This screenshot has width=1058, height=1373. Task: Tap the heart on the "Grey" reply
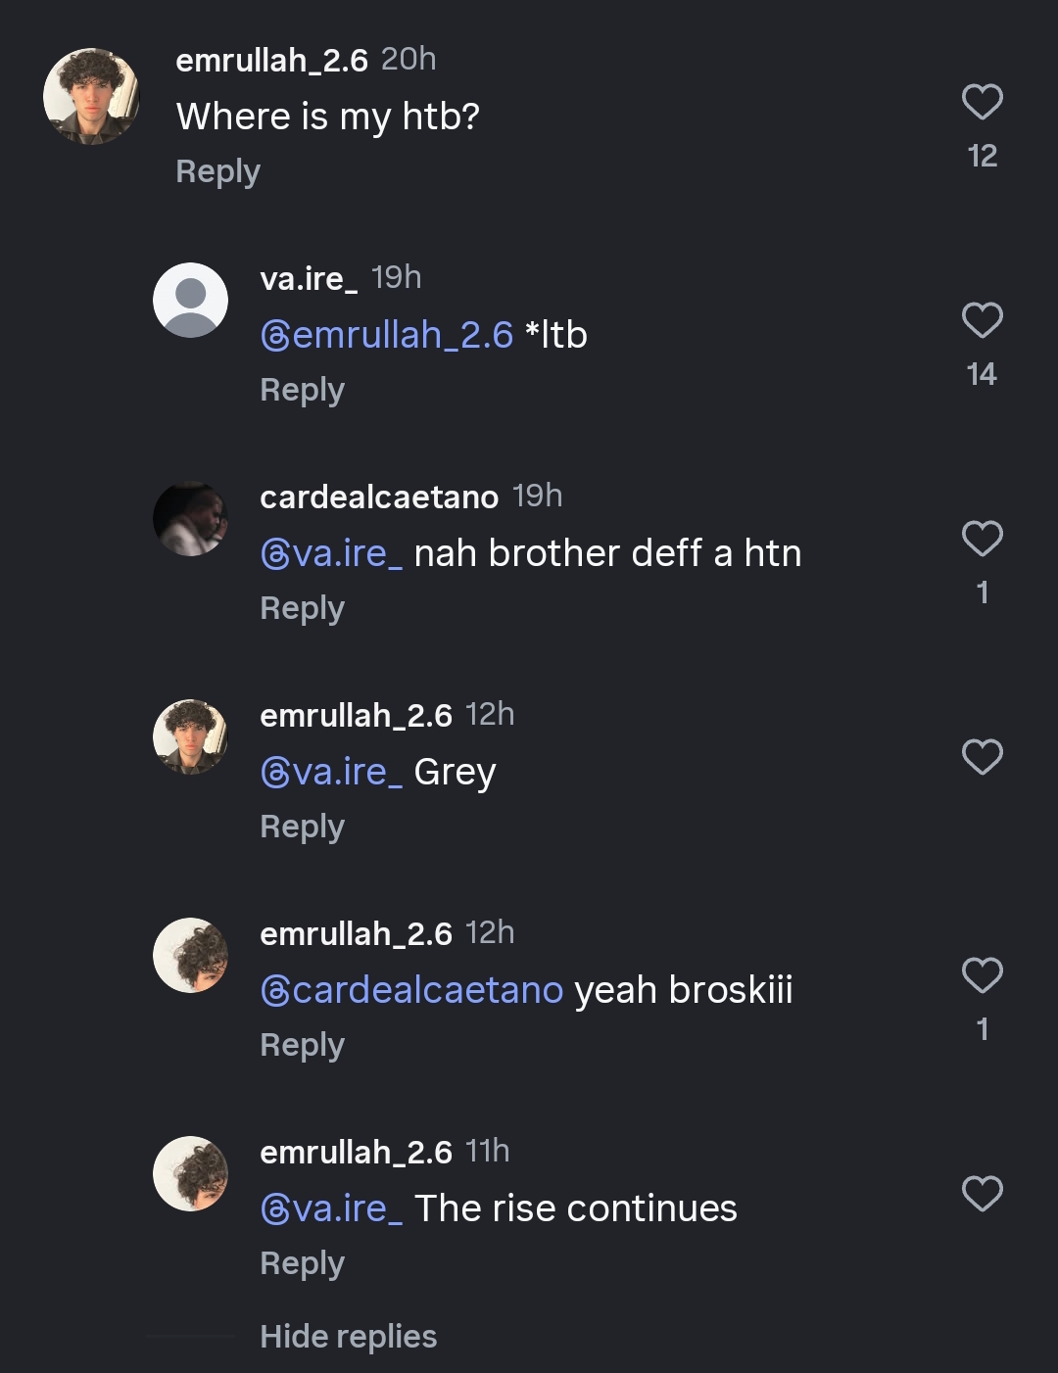point(982,758)
